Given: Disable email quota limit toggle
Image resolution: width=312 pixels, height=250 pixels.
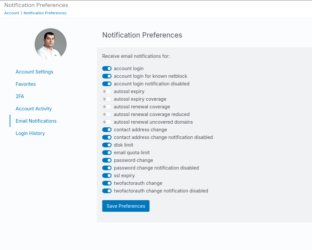Looking at the screenshot, I should 107,153.
